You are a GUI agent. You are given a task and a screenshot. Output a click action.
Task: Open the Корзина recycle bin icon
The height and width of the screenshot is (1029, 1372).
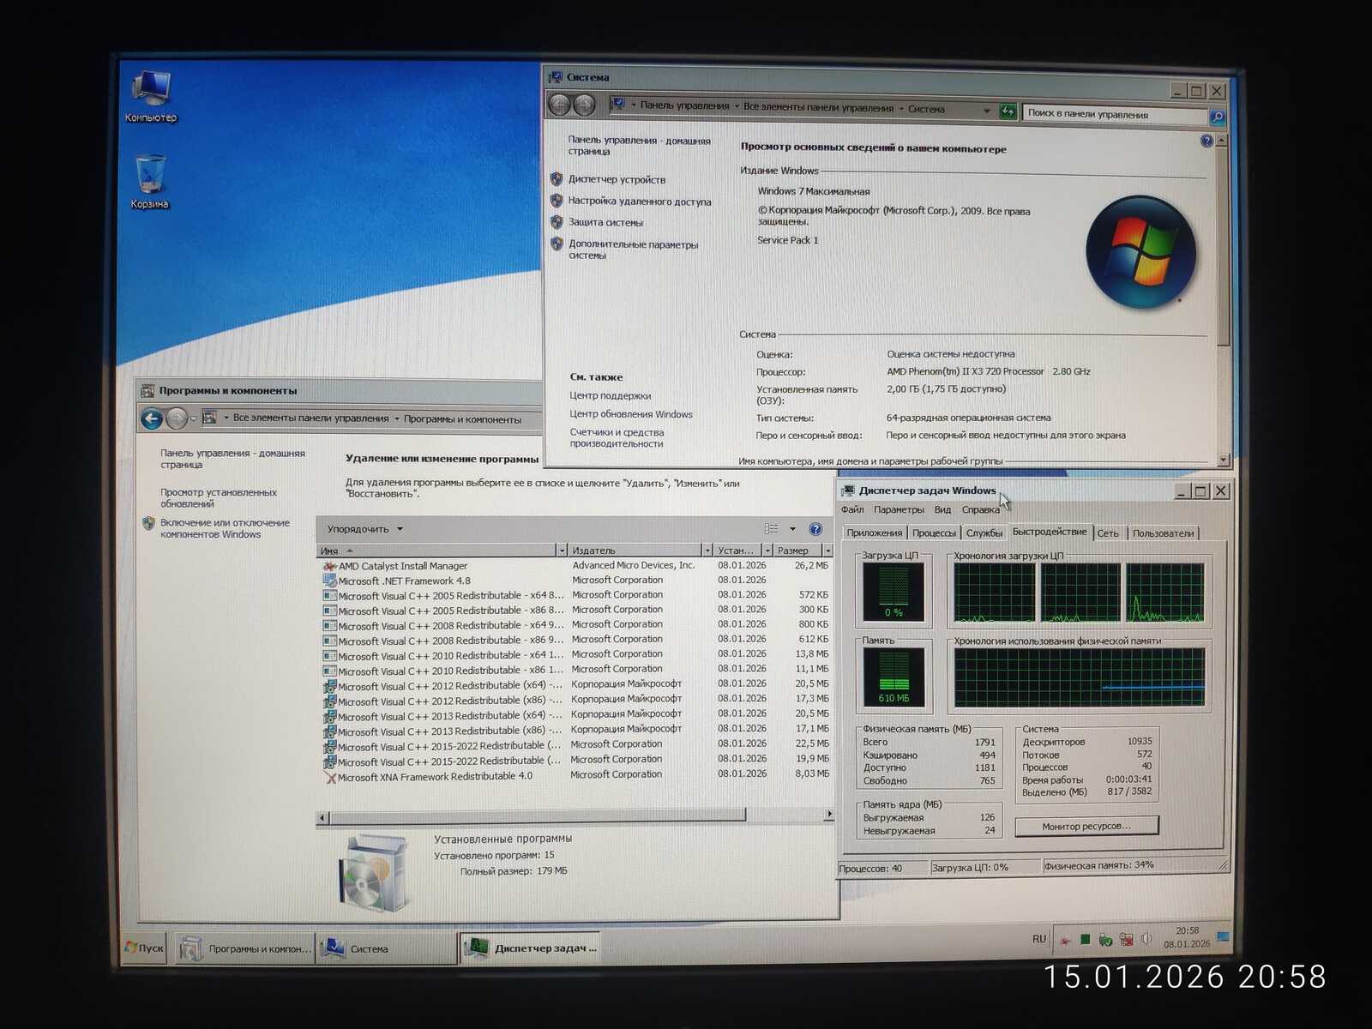point(150,182)
